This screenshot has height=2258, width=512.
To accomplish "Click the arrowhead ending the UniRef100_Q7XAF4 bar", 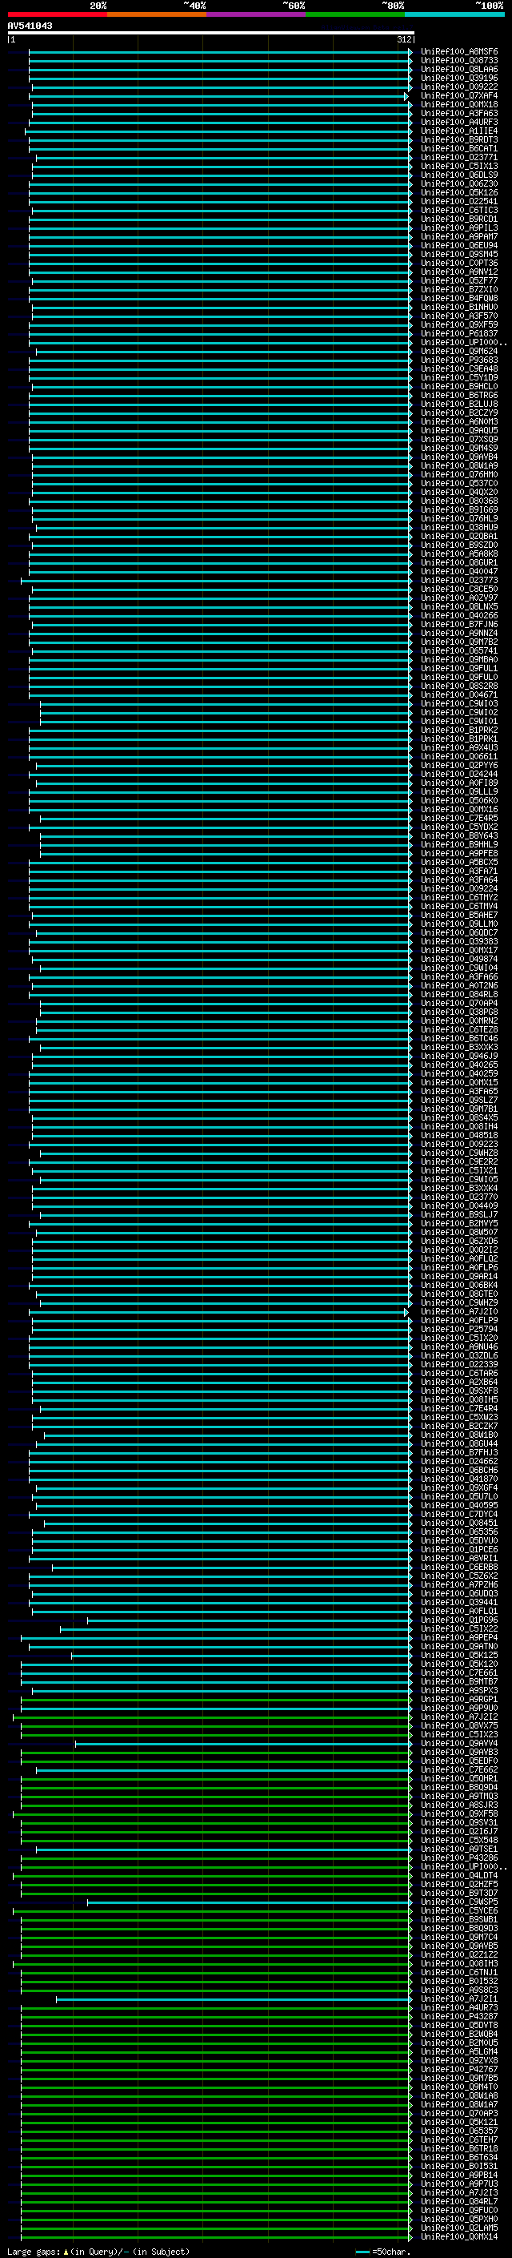I will [406, 95].
